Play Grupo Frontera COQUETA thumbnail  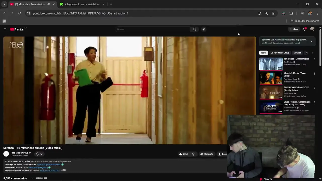(271, 107)
